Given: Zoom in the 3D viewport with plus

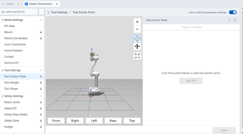Looking at the screenshot, I should pos(137,22).
